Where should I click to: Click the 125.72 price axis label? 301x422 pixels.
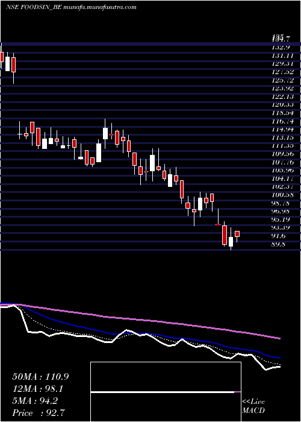(283, 80)
